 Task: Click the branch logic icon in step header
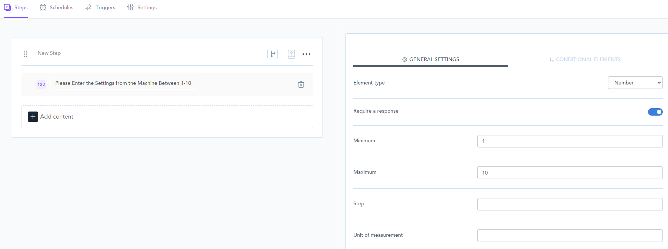(273, 54)
